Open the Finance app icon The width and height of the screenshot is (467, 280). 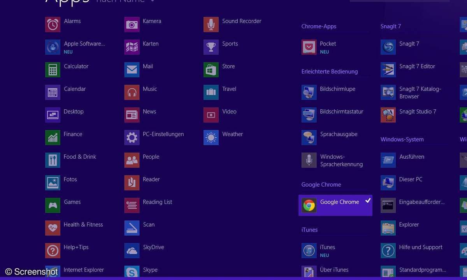tap(53, 137)
